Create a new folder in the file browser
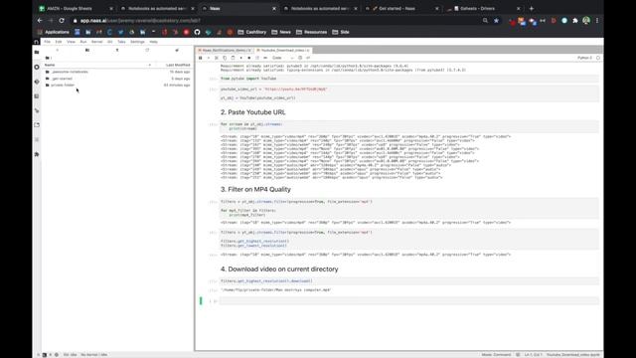Viewport: 636px width, 358px height. 87,50
